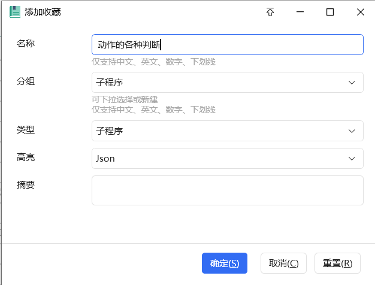Open the 分组 dropdown chevron
The width and height of the screenshot is (375, 285).
pyautogui.click(x=352, y=83)
